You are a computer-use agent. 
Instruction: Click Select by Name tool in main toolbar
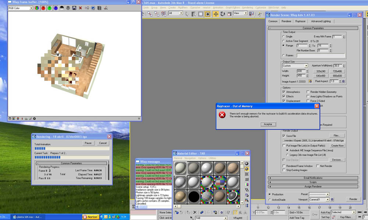[194, 14]
